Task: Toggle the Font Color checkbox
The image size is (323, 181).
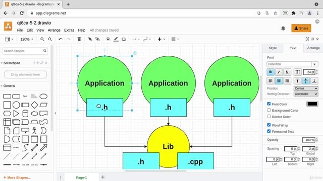Action: coord(269,104)
